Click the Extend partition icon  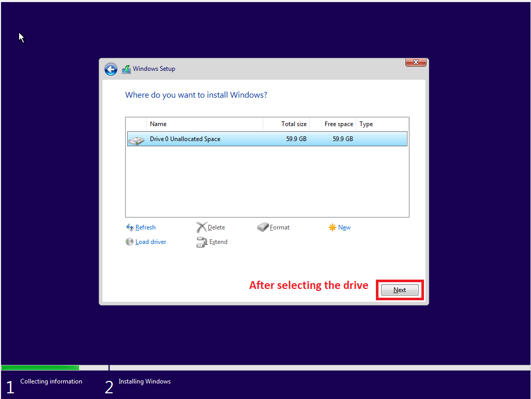pyautogui.click(x=201, y=242)
